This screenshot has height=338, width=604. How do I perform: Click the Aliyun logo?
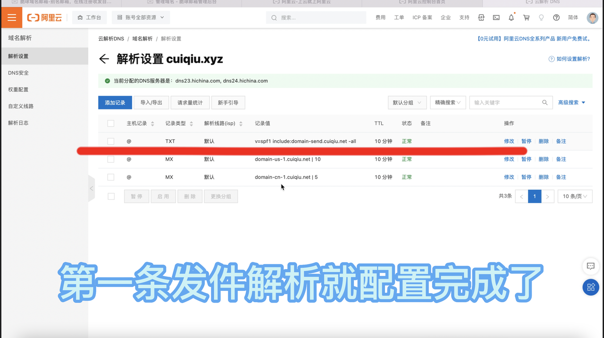(x=44, y=17)
